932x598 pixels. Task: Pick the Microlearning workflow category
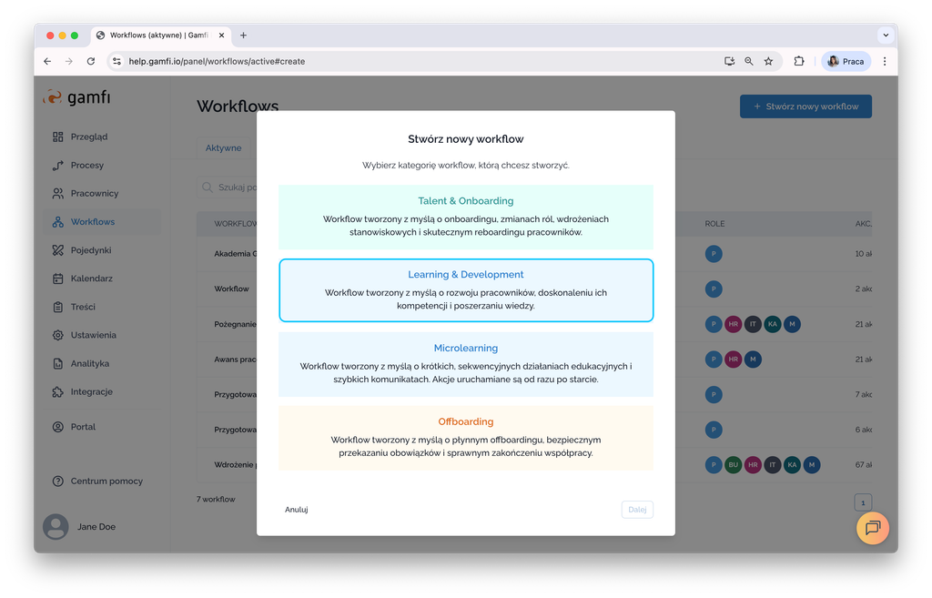[x=465, y=364]
